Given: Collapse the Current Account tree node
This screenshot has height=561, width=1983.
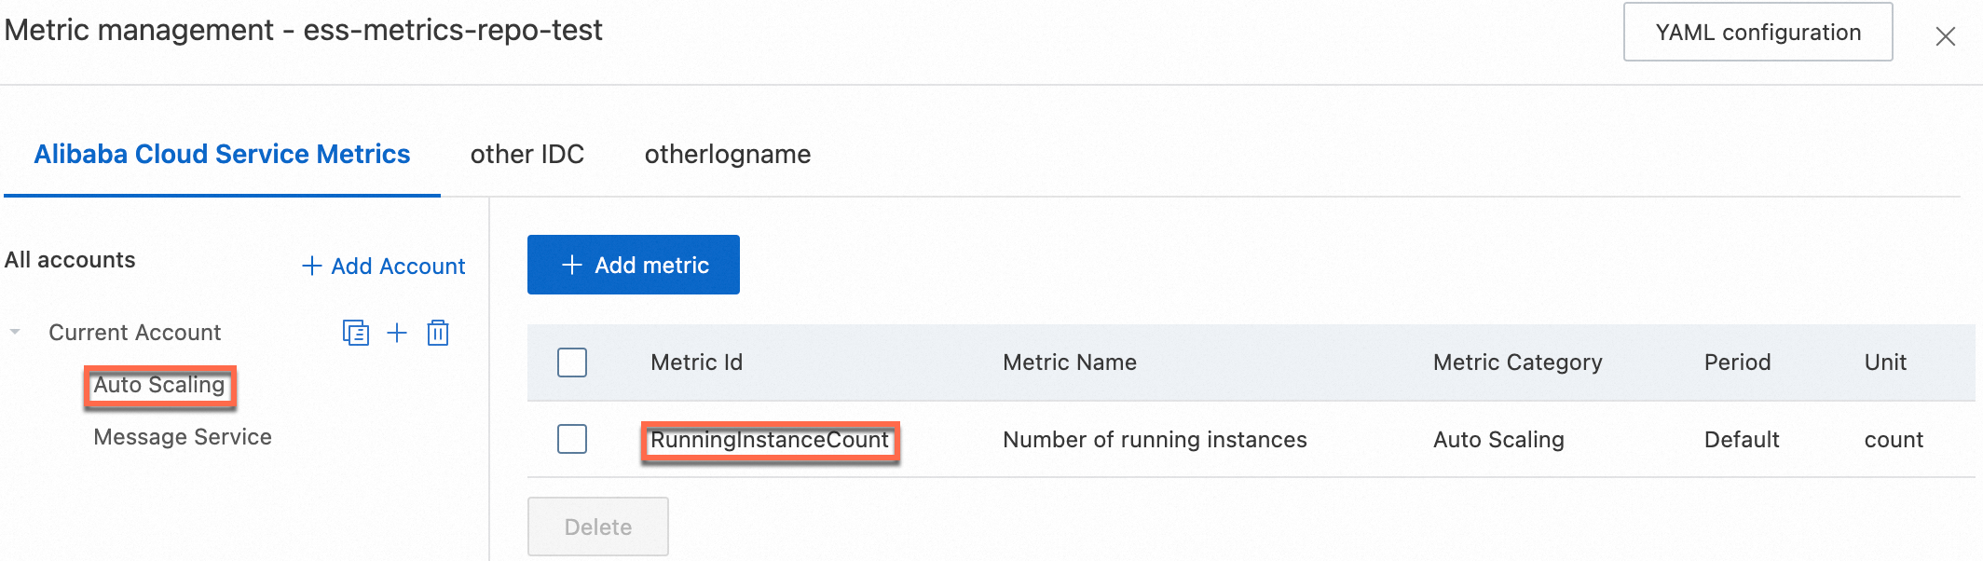Looking at the screenshot, I should [15, 333].
